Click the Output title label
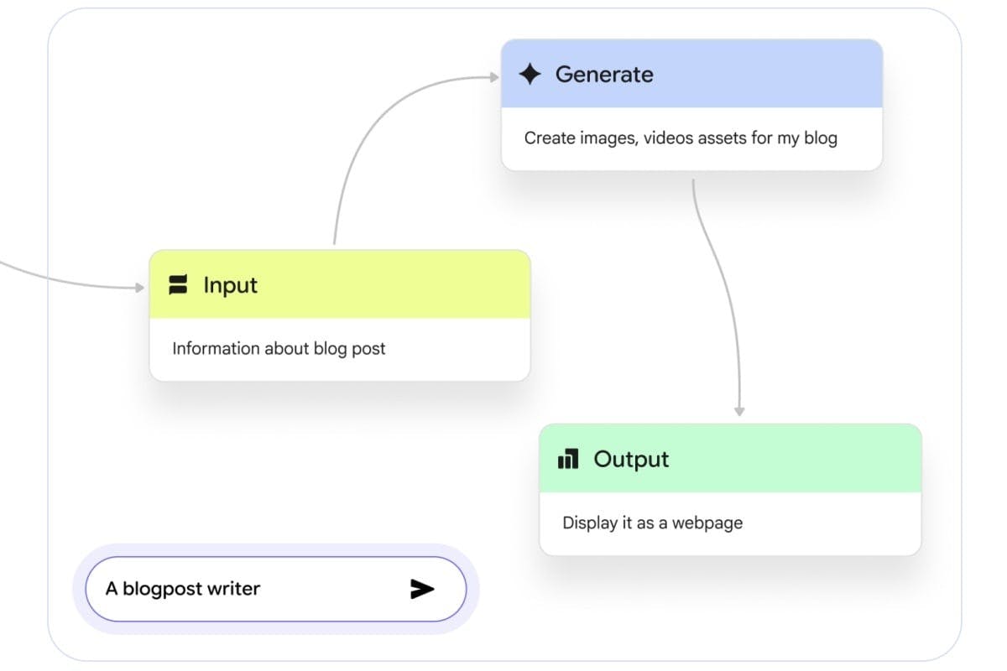Image resolution: width=1007 pixels, height=671 pixels. pyautogui.click(x=631, y=460)
